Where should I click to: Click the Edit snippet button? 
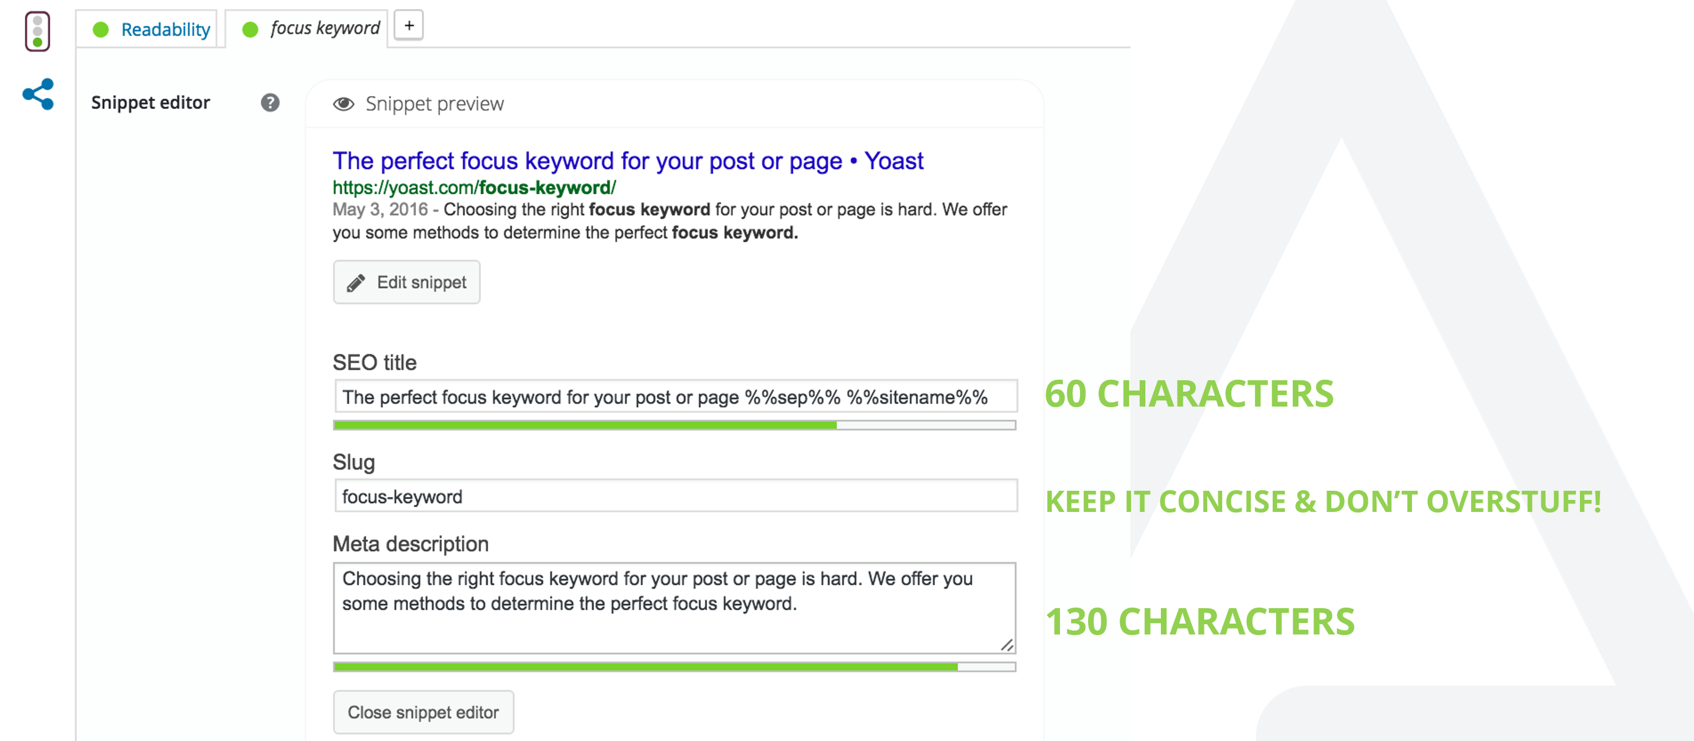(406, 282)
